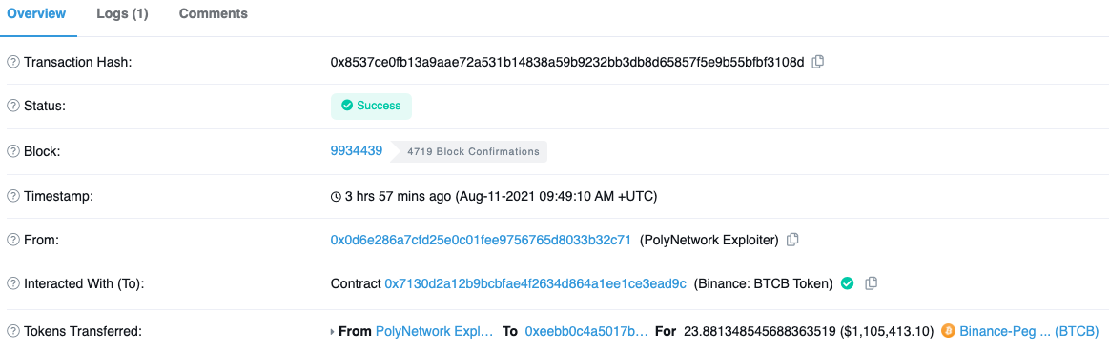Click the orange Bitcoin BTCB token icon
Viewport: 1109px width, 350px height.
[x=948, y=330]
